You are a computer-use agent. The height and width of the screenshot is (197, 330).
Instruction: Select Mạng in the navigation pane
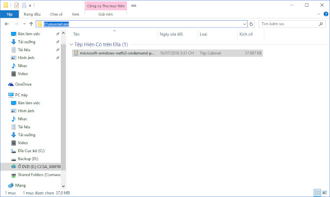tap(20, 186)
